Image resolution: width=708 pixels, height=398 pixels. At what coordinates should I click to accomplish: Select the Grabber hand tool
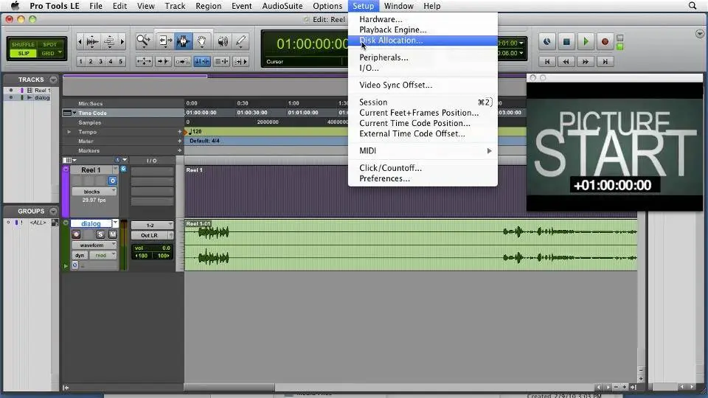click(202, 41)
